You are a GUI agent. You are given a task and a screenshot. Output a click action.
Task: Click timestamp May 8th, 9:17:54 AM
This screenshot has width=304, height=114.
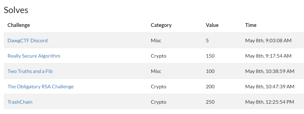(268, 56)
